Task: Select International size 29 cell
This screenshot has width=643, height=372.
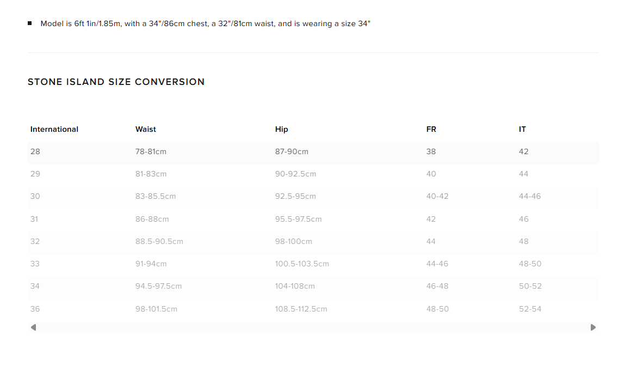Action: 35,174
